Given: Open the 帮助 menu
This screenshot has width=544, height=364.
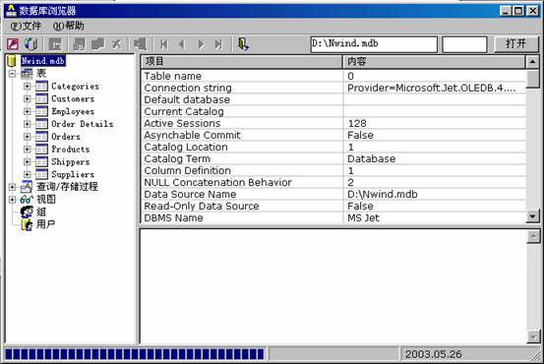Looking at the screenshot, I should (68, 26).
